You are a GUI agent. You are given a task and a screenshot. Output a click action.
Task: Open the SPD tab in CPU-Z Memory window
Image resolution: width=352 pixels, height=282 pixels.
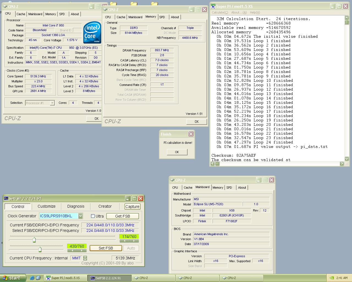click(x=162, y=17)
